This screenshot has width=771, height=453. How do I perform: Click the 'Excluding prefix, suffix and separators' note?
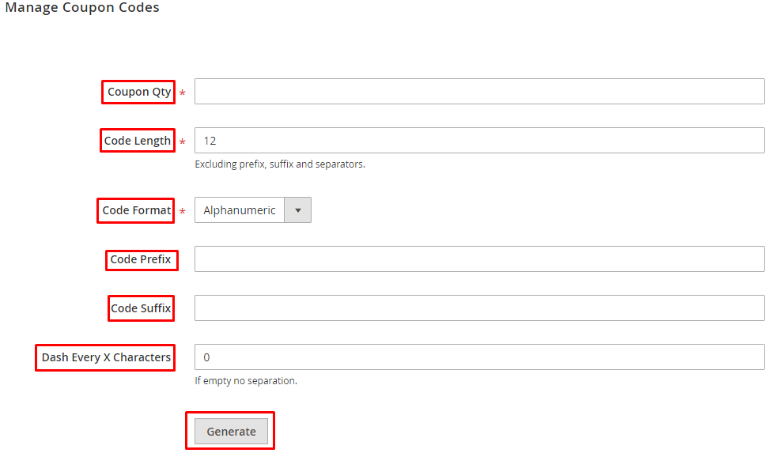(280, 164)
